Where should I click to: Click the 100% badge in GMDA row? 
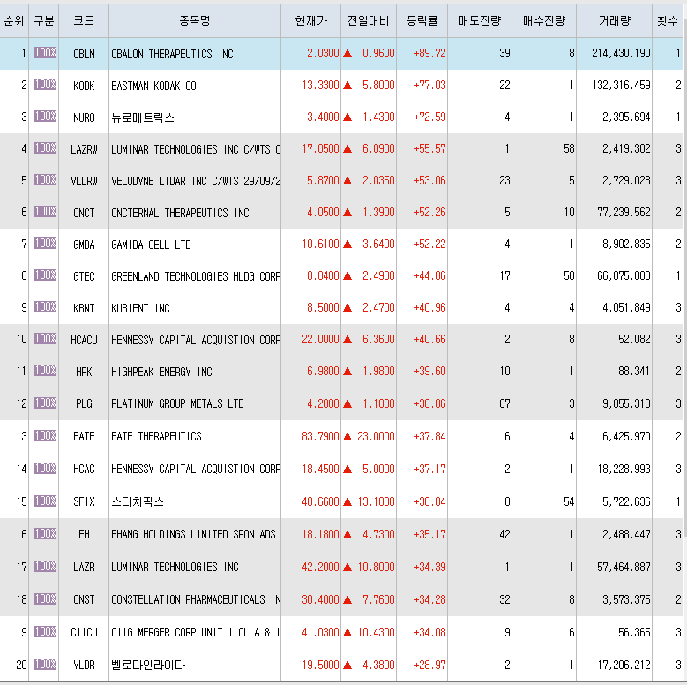point(45,243)
